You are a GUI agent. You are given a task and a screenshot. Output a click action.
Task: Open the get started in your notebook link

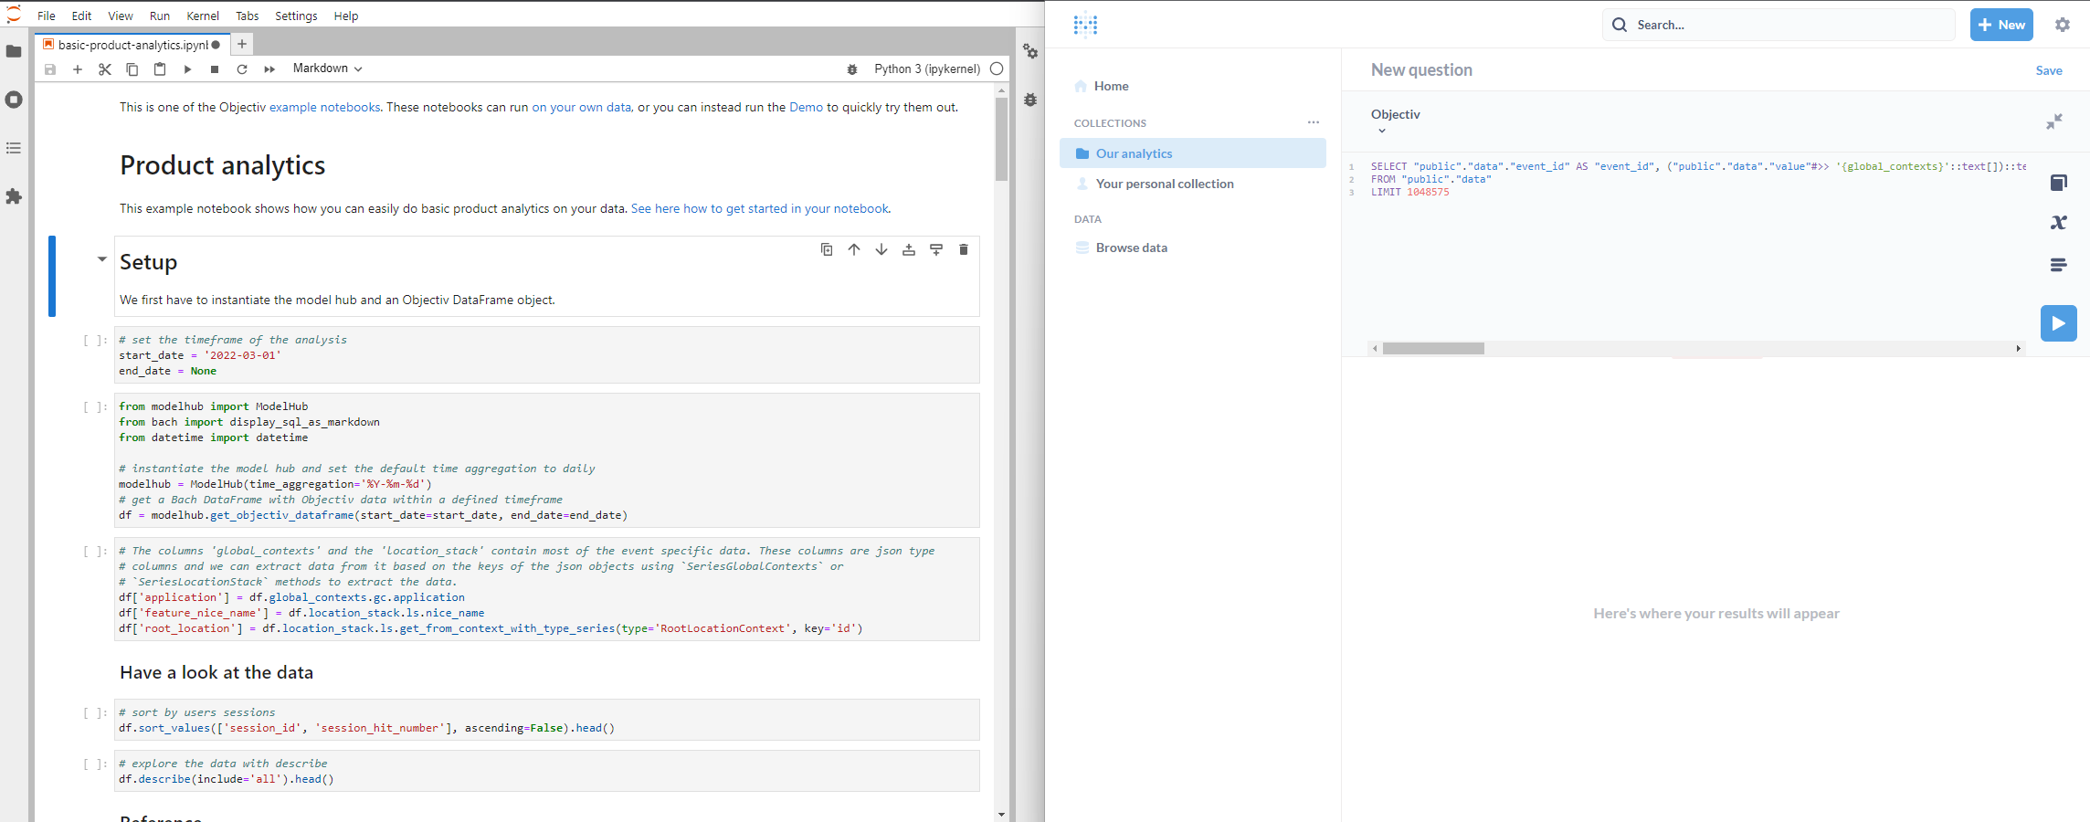pos(760,209)
